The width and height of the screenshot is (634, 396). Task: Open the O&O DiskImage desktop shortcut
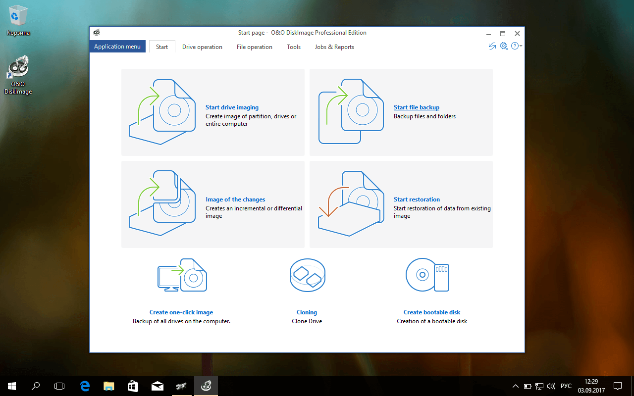click(18, 75)
